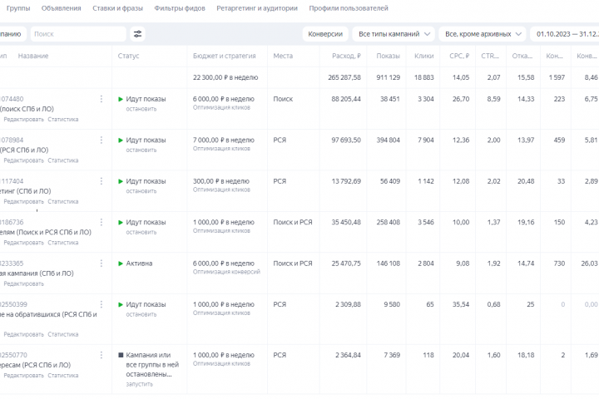Open the filter settings icon beside search
The height and width of the screenshot is (399, 599).
click(138, 34)
